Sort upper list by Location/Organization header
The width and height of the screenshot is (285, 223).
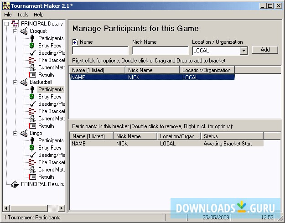(207, 70)
